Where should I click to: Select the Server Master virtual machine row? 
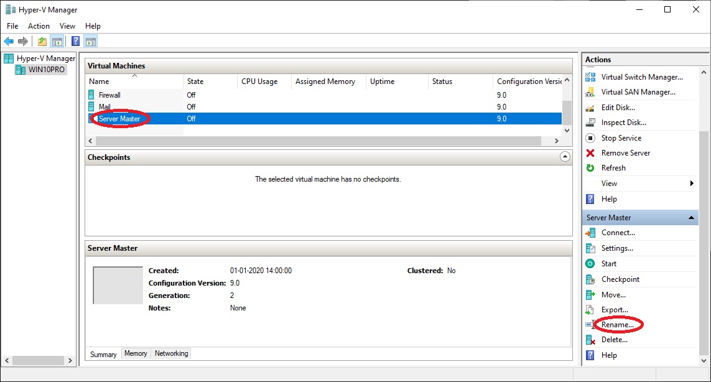(x=323, y=118)
